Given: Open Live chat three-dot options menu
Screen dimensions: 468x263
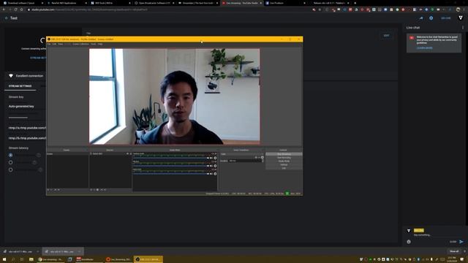Looking at the screenshot, I should point(463,28).
